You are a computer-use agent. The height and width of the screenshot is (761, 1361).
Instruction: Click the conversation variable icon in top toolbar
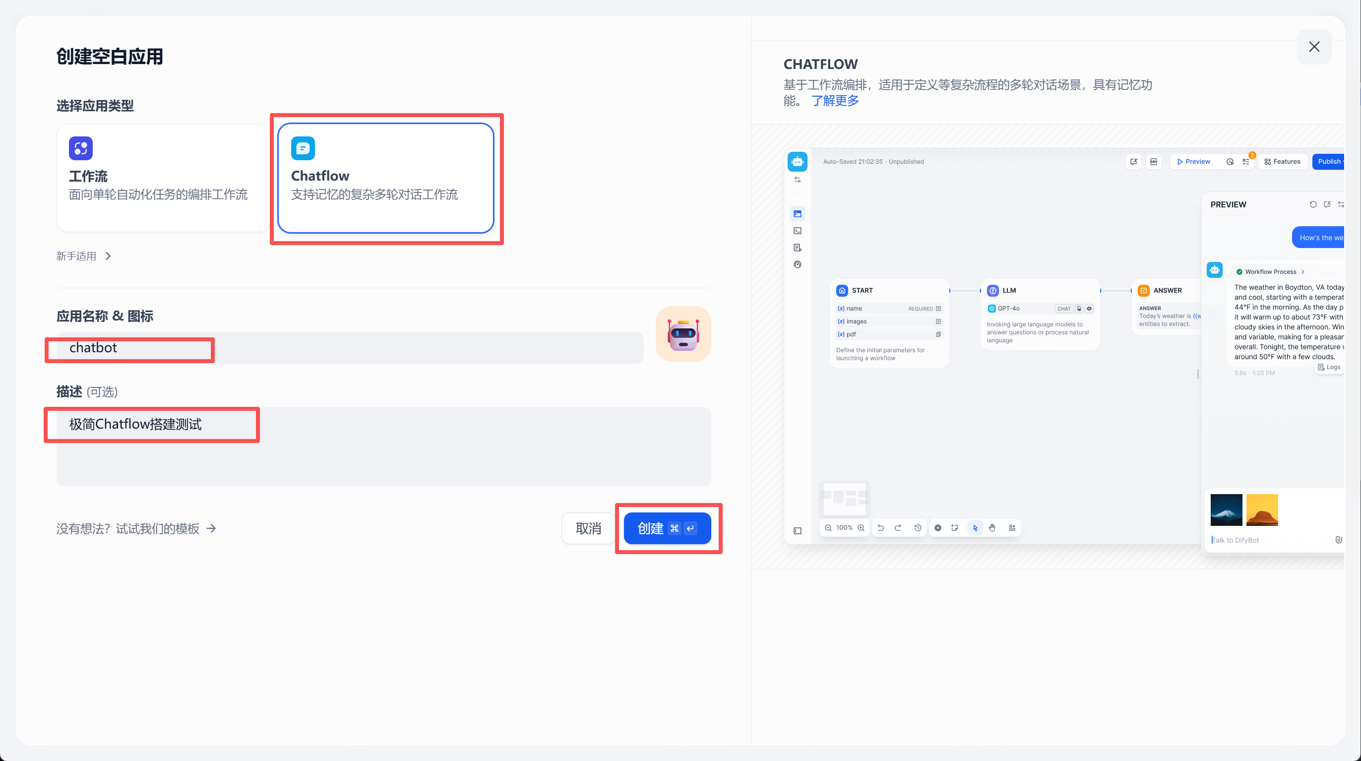tap(1134, 162)
